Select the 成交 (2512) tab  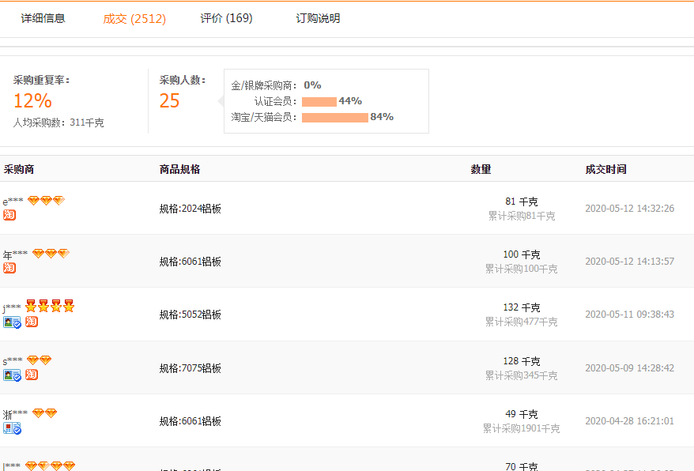coord(134,19)
